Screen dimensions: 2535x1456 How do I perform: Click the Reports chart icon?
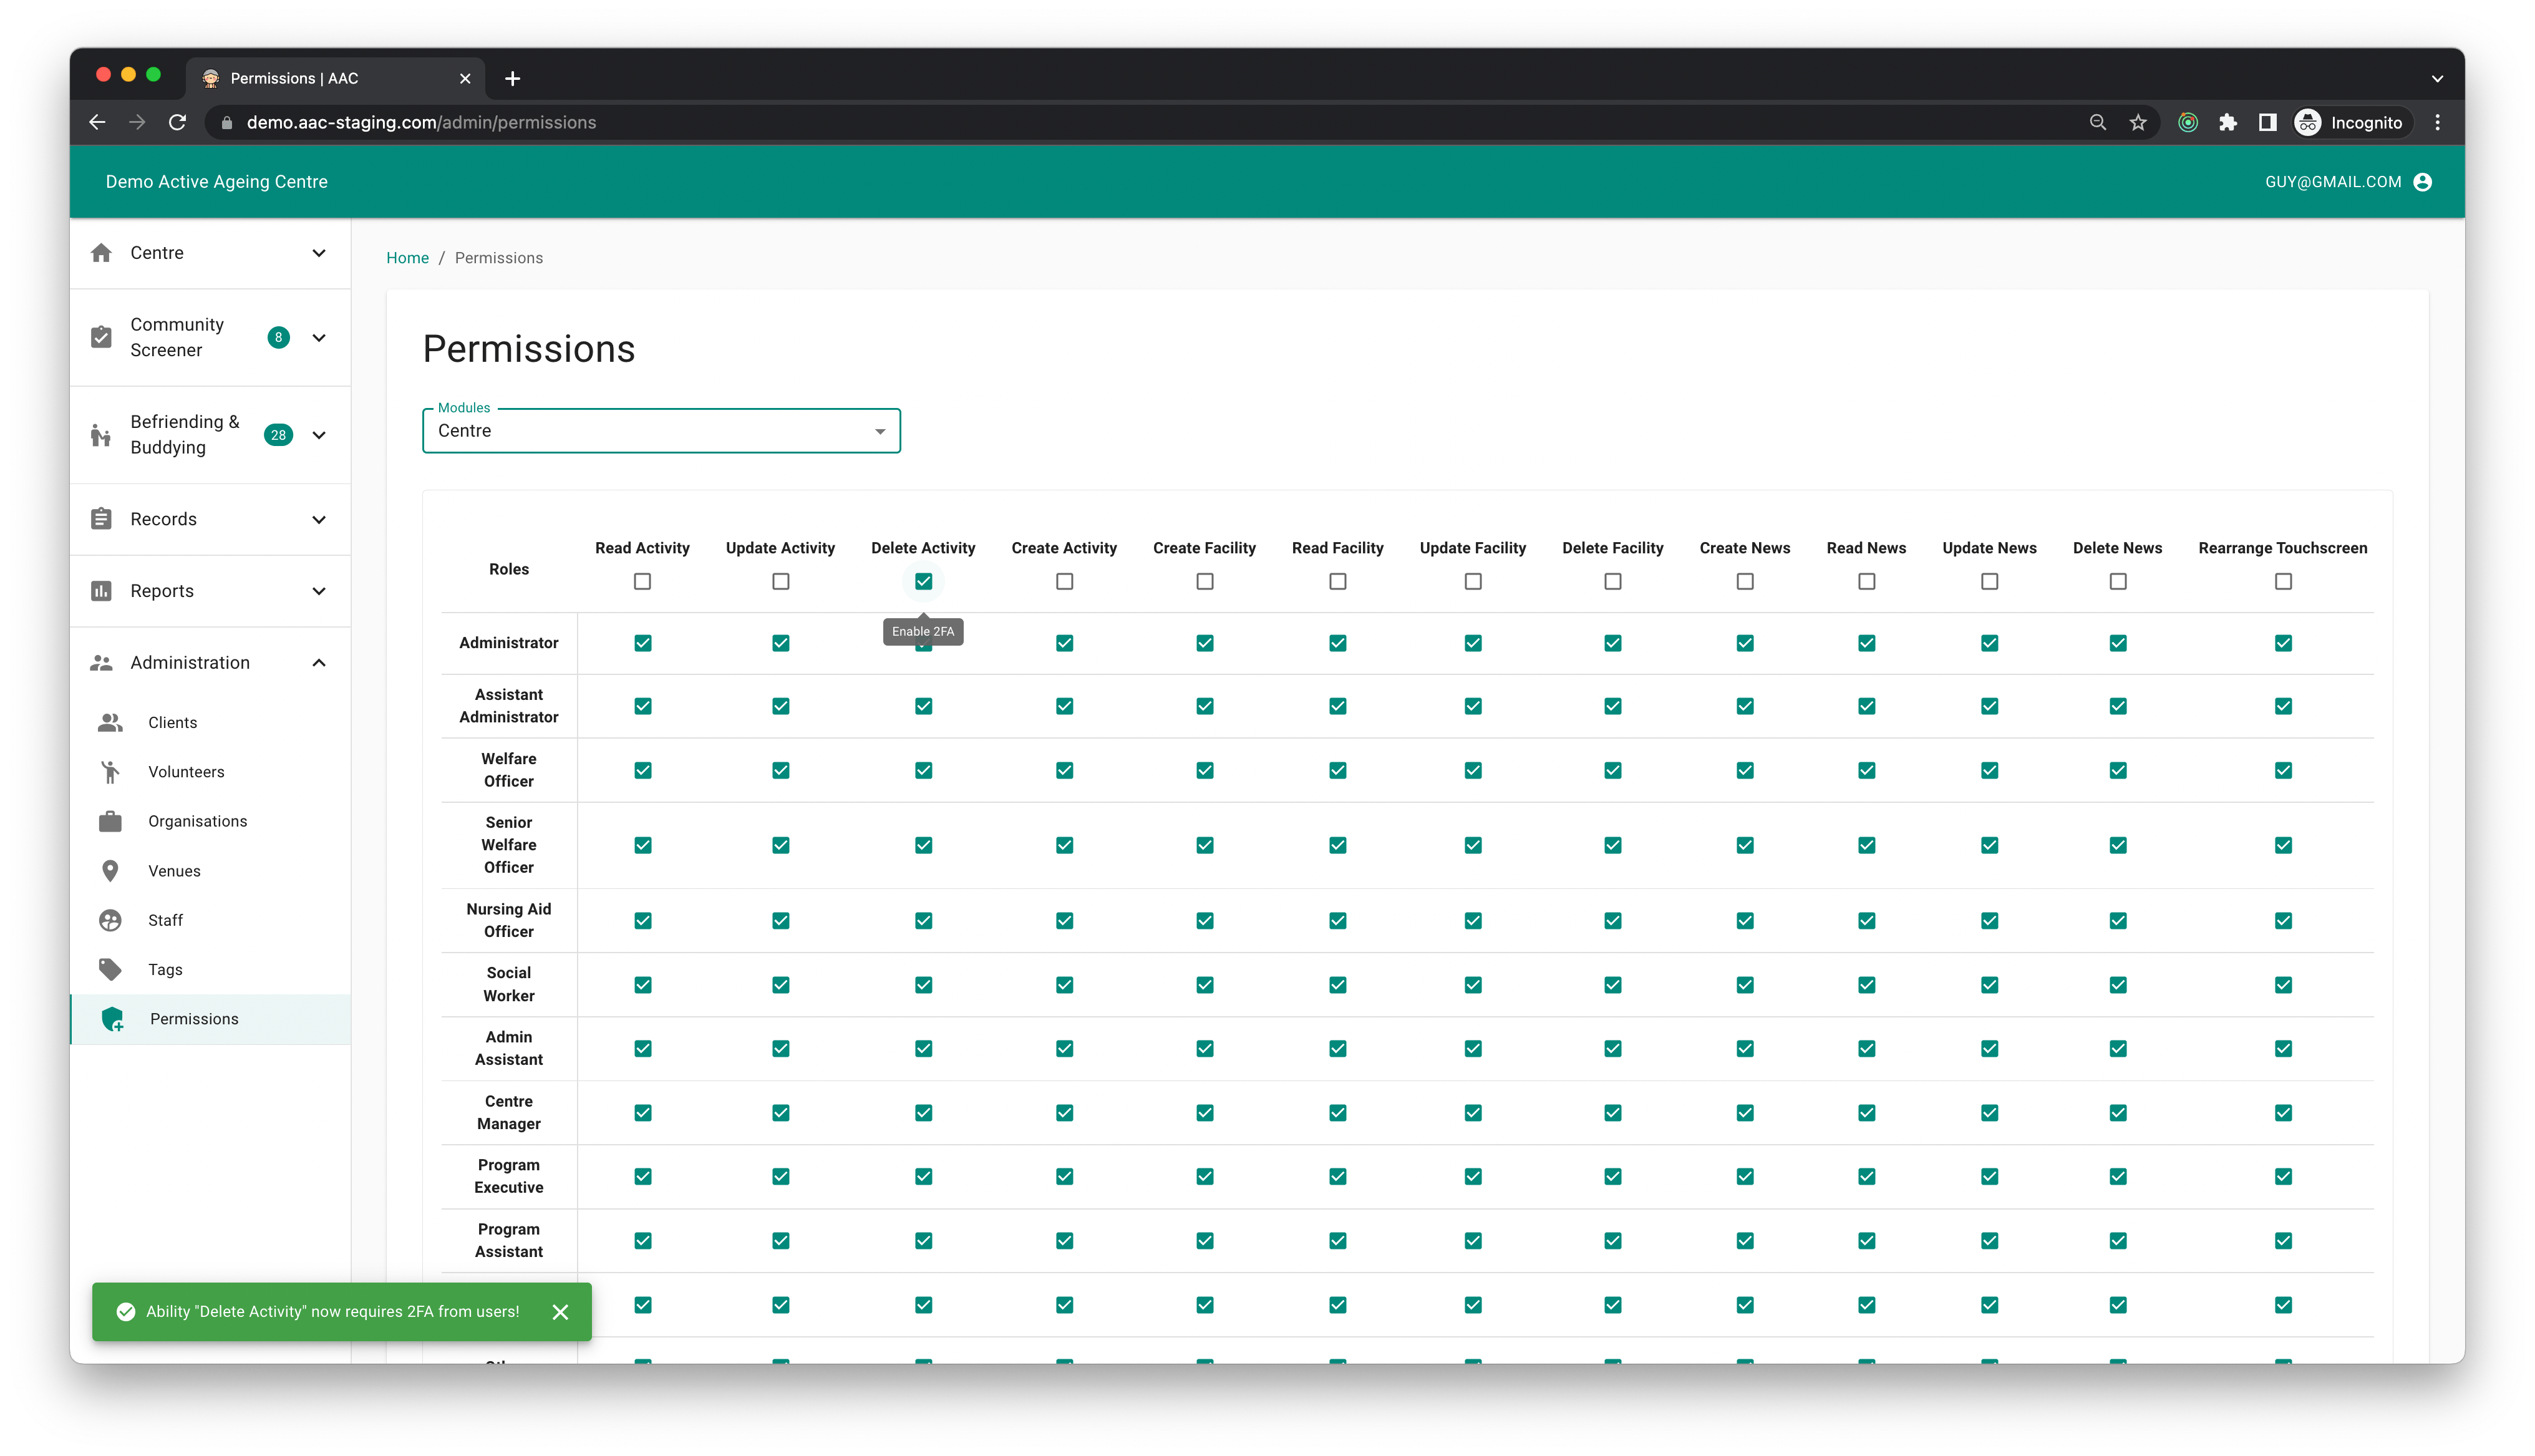tap(101, 591)
